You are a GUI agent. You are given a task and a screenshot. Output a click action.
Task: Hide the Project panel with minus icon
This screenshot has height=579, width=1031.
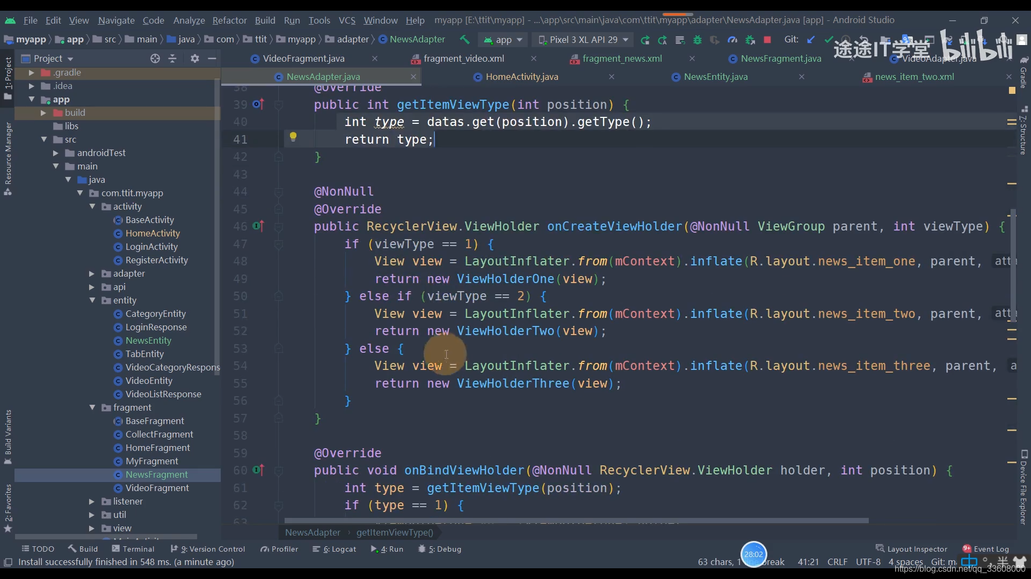pos(212,58)
